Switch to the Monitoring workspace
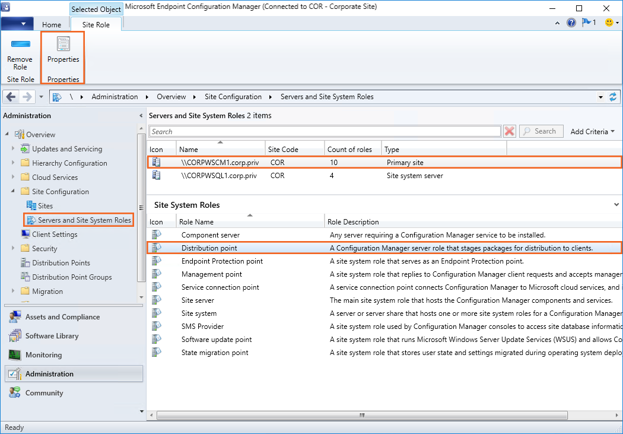Image resolution: width=623 pixels, height=434 pixels. 43,355
